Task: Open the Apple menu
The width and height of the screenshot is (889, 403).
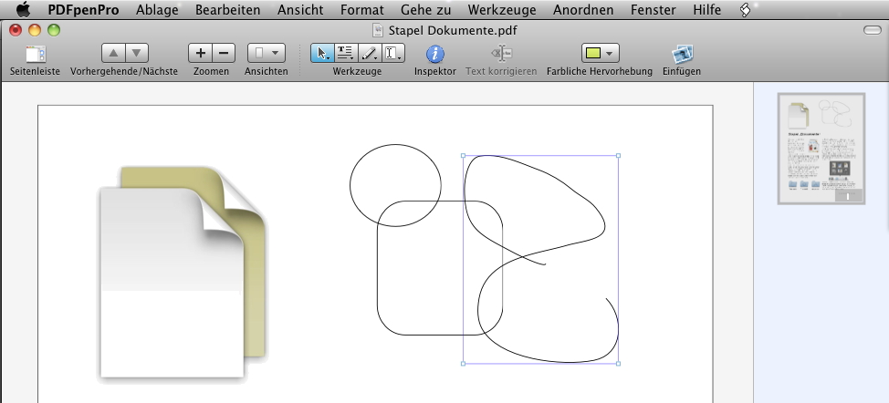Action: coord(23,10)
